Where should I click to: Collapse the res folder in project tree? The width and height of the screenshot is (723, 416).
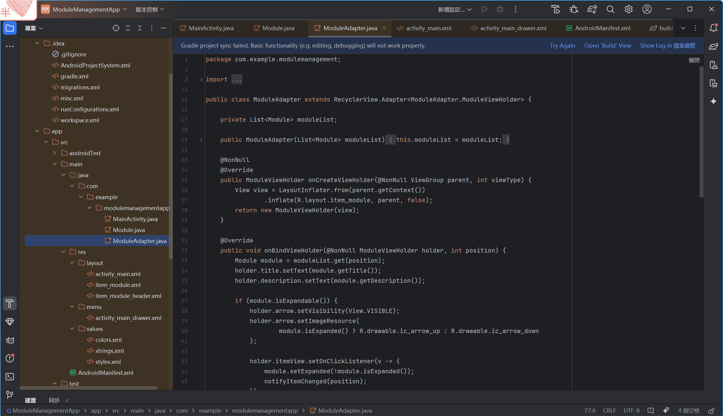click(x=63, y=252)
